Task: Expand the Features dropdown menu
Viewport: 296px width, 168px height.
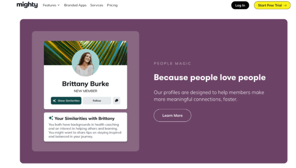Action: 51,5
